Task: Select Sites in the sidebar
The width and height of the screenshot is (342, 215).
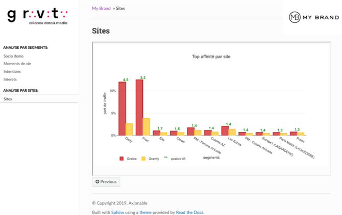Action: coord(8,99)
